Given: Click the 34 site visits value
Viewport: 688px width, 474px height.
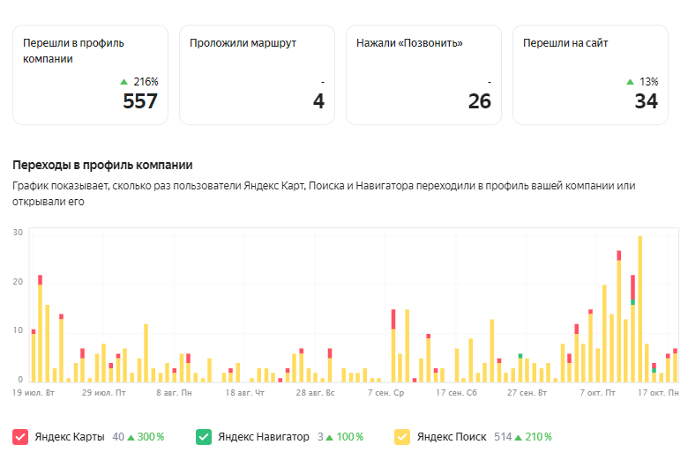Looking at the screenshot, I should (647, 101).
